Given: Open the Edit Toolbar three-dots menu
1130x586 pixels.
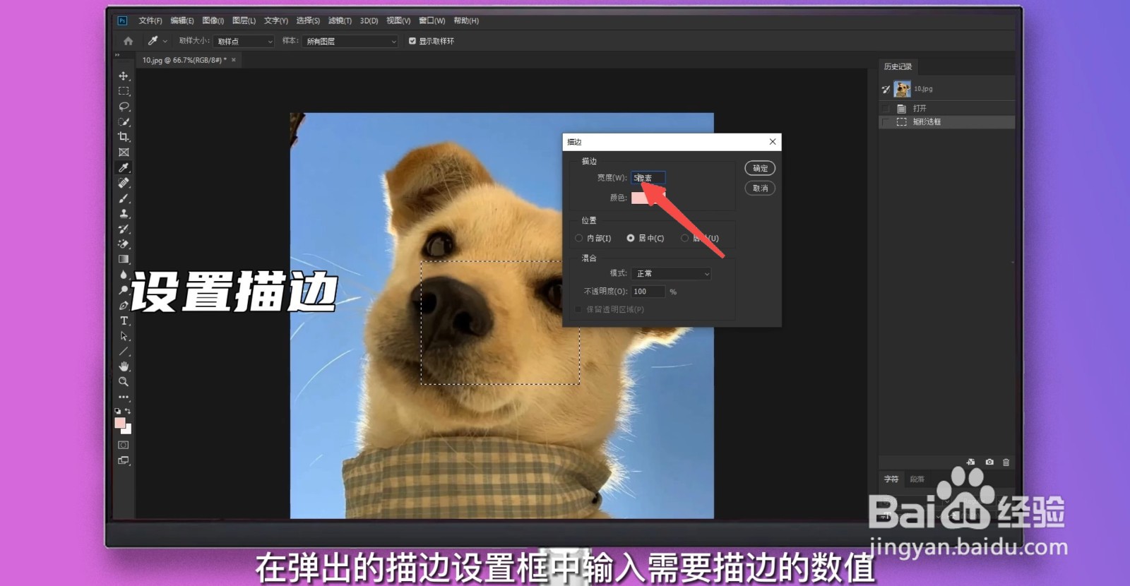Looking at the screenshot, I should click(x=124, y=397).
